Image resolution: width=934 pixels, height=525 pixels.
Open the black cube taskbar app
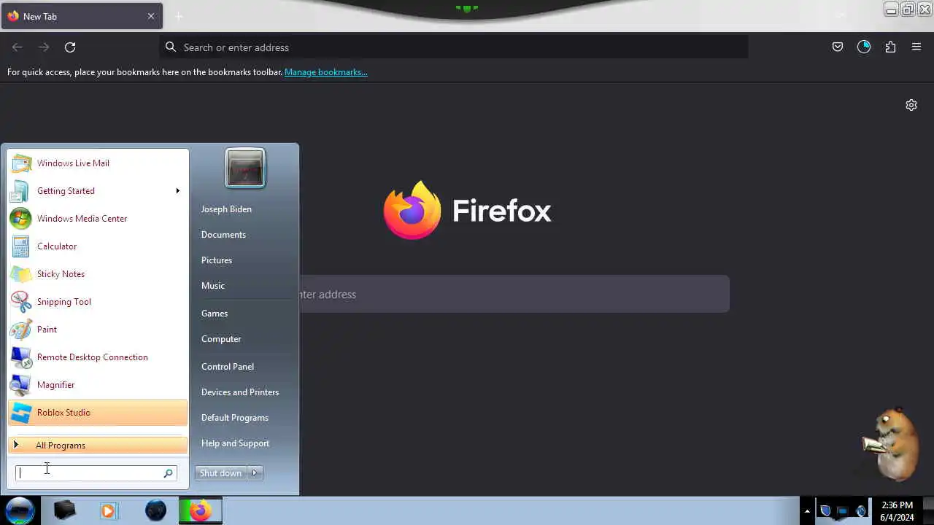(x=64, y=510)
